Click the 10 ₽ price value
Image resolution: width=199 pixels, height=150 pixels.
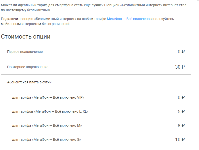point(180,139)
